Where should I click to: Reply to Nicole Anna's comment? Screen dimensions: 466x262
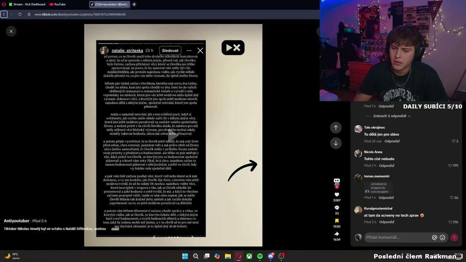(x=387, y=166)
